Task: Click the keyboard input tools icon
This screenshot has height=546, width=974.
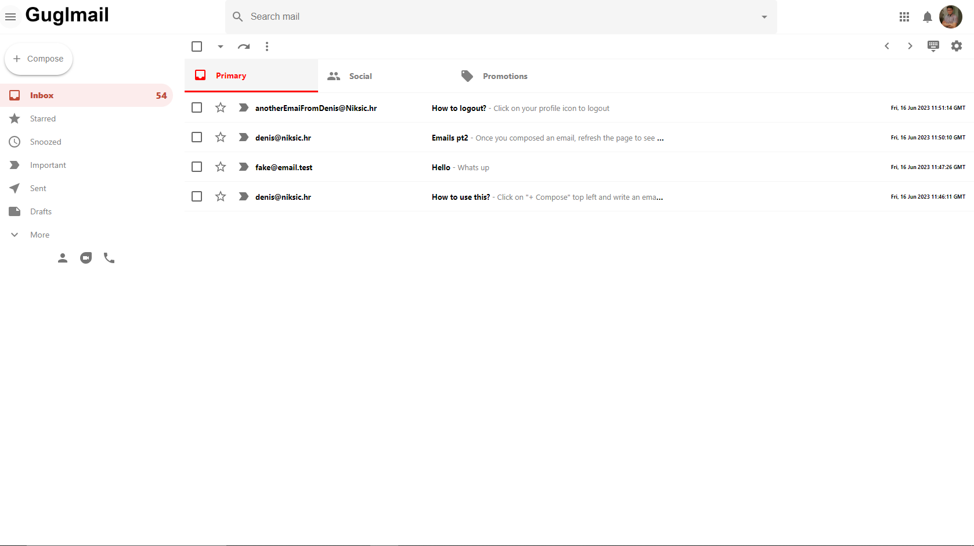Action: point(933,46)
